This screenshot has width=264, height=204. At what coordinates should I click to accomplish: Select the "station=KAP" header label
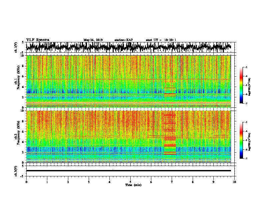pyautogui.click(x=124, y=40)
